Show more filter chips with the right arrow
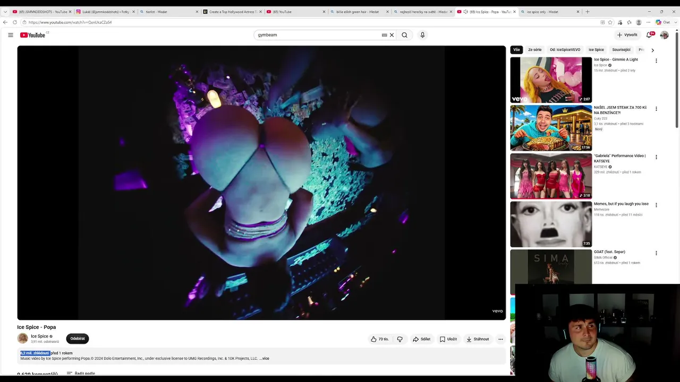The width and height of the screenshot is (680, 382). [x=652, y=50]
